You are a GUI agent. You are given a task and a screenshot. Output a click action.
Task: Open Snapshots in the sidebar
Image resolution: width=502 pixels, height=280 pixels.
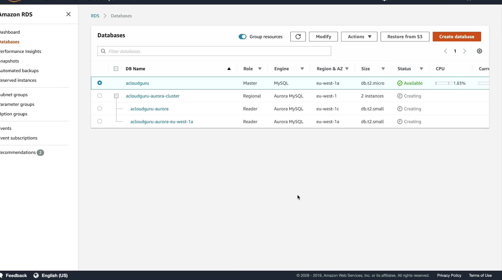[10, 61]
